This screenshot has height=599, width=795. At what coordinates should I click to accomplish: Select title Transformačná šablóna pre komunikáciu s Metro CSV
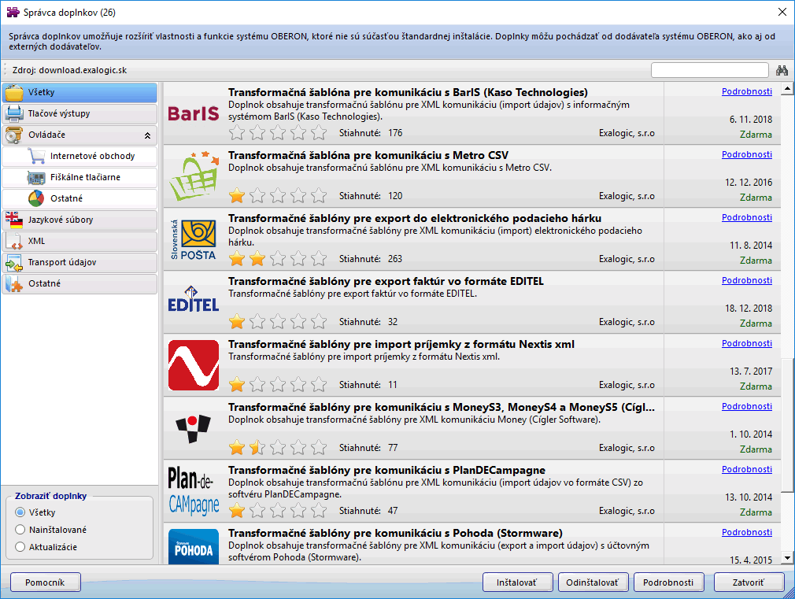[368, 155]
